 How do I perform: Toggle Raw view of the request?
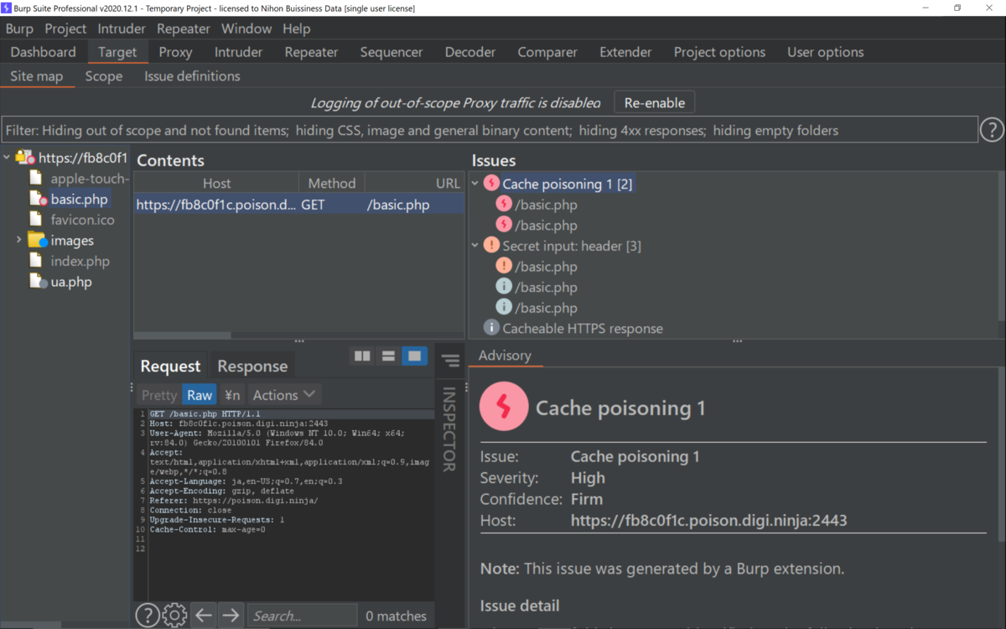tap(200, 395)
